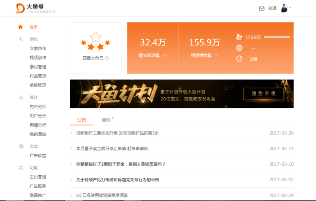Open 商品推广

point(38,195)
